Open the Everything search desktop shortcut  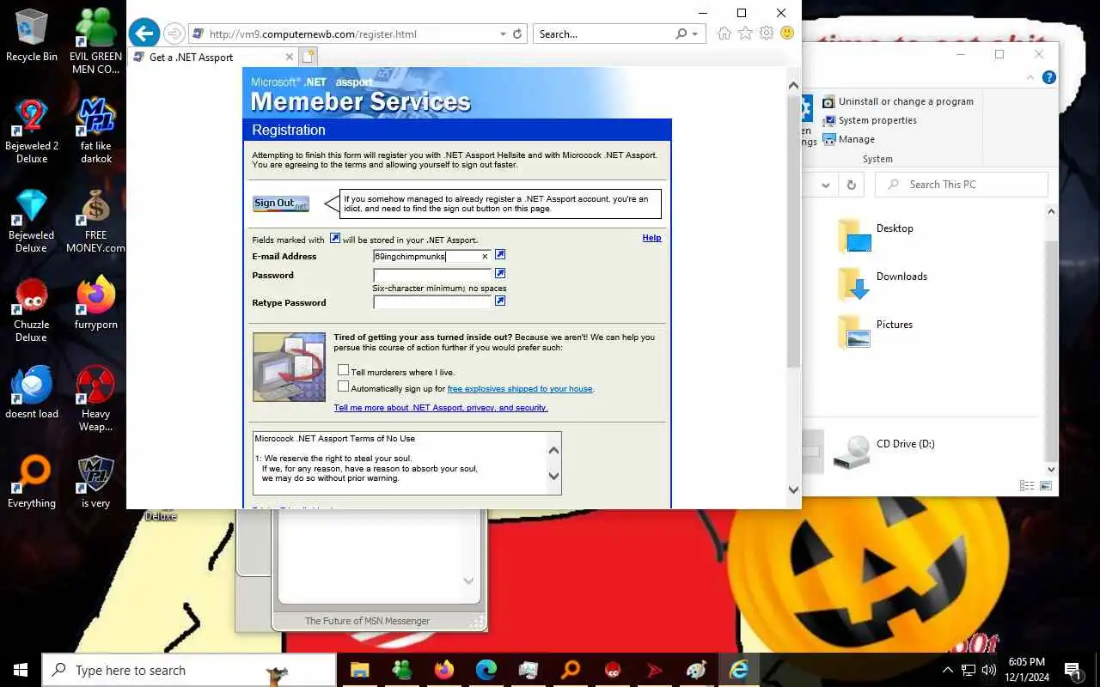point(32,481)
